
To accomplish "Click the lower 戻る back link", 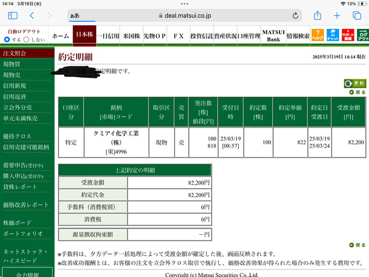I will coord(357,245).
